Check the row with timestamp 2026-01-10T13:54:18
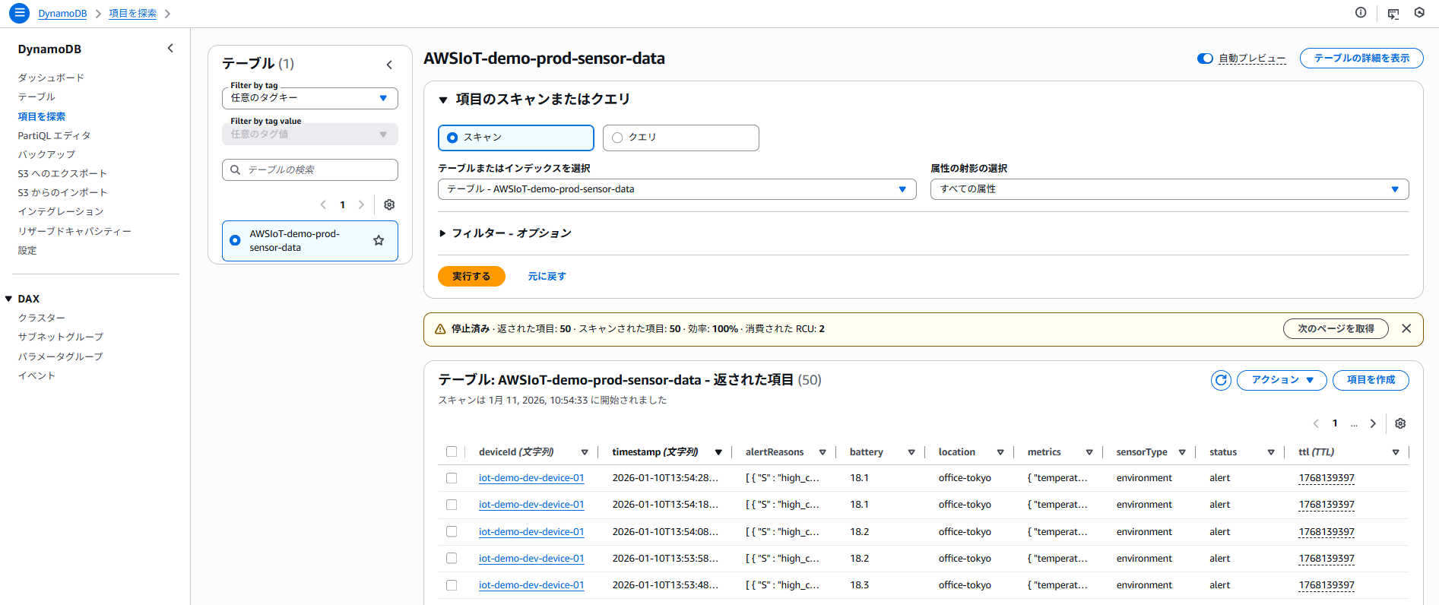This screenshot has width=1439, height=605. pos(452,505)
